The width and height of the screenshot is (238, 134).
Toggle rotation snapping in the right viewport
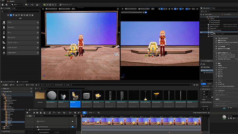click(180, 9)
